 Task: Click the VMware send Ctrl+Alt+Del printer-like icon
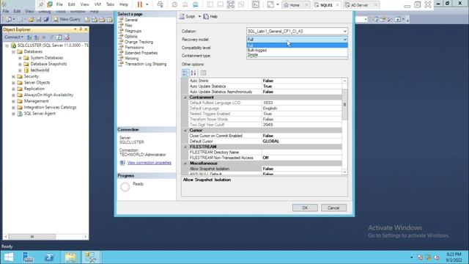click(x=160, y=4)
